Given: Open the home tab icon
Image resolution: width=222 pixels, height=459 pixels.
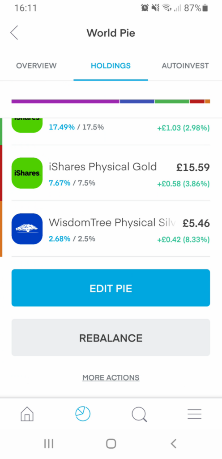Looking at the screenshot, I should 27,414.
